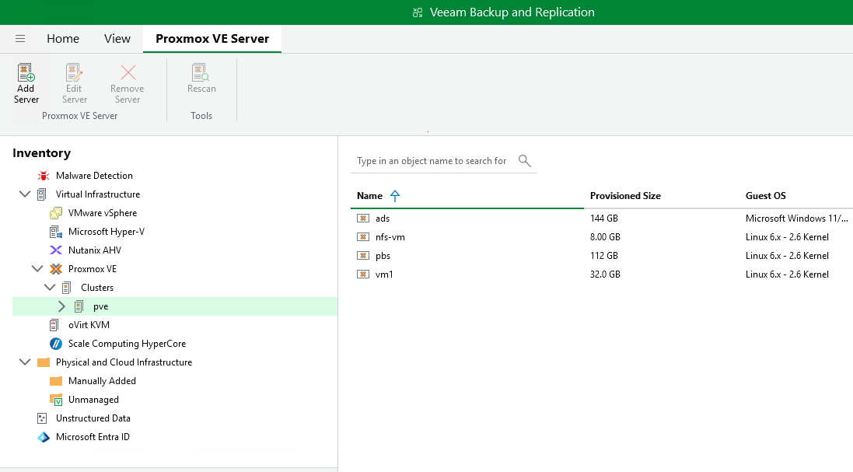Select the pbs VM name
The image size is (853, 472).
tap(383, 256)
